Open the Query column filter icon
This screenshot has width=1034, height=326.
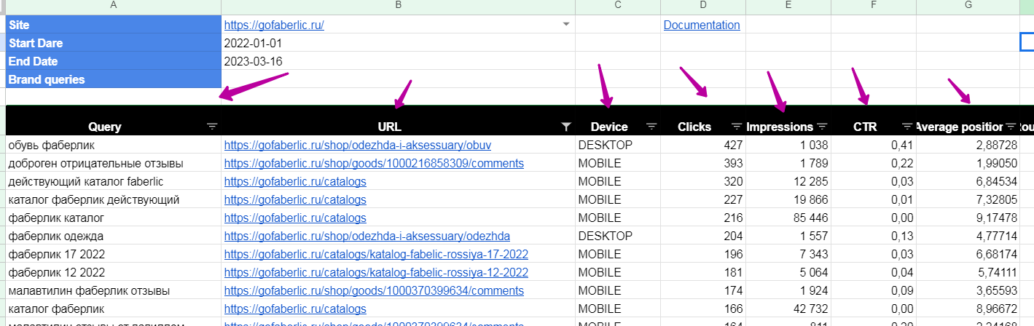[212, 127]
